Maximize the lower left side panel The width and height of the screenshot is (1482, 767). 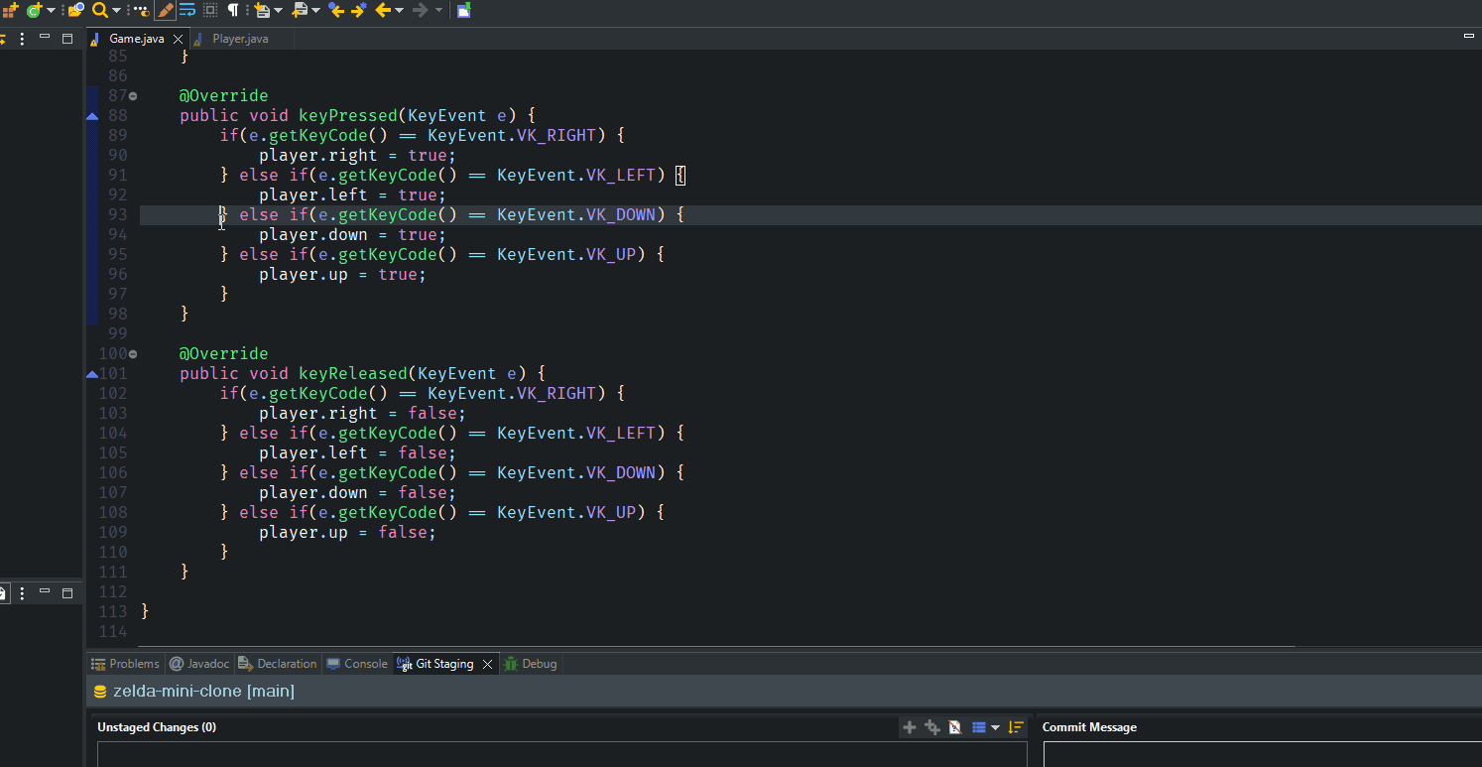click(67, 592)
